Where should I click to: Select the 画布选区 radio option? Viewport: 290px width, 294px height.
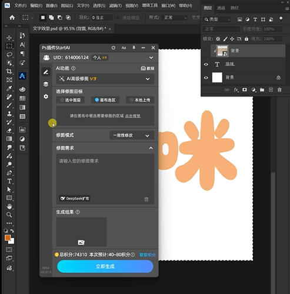pyautogui.click(x=105, y=100)
